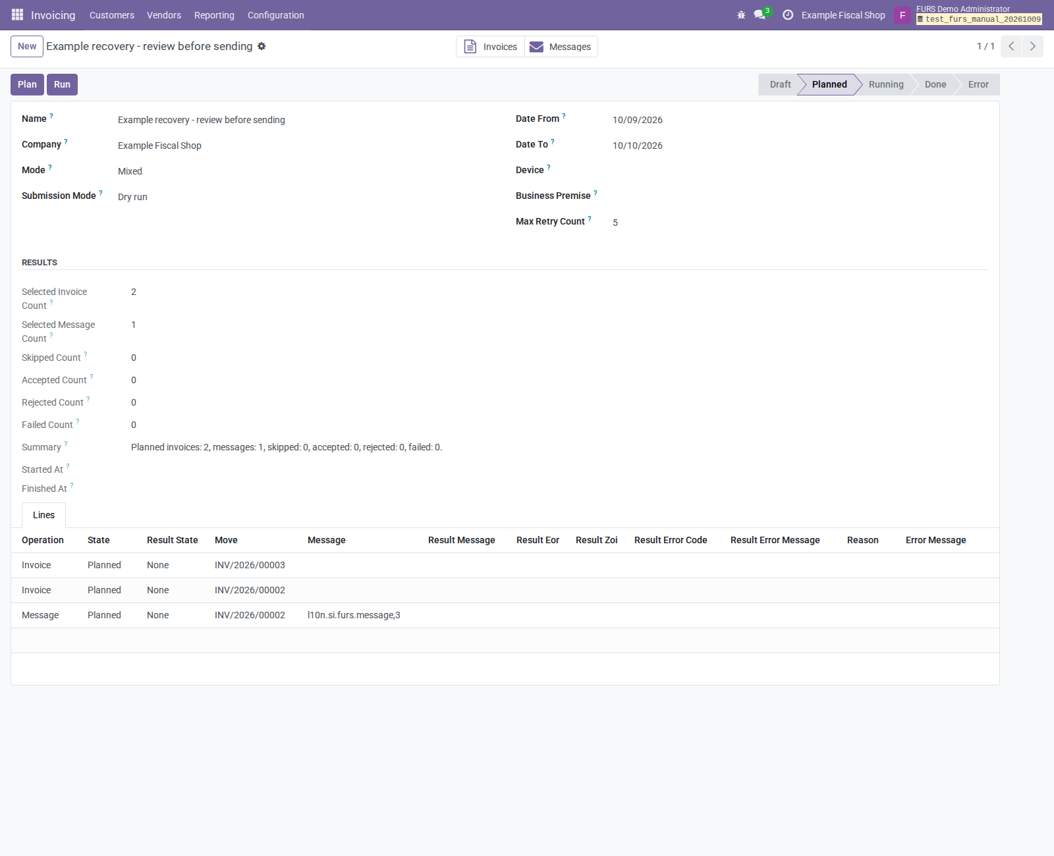
Task: Click the gear icon beside record title
Action: pos(262,46)
